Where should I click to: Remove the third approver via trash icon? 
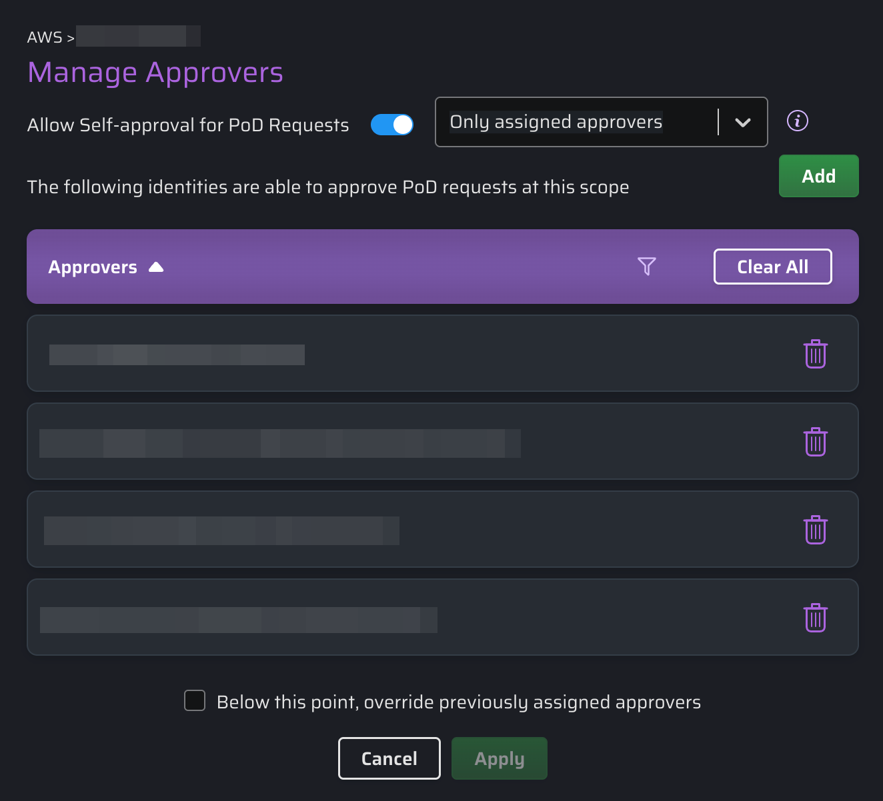[815, 530]
